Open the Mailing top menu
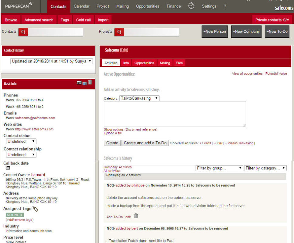 [123, 6]
